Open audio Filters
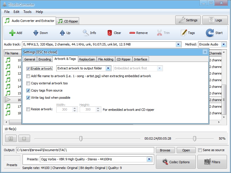Image resolution: width=231 pixels, height=173 pixels. [212, 162]
